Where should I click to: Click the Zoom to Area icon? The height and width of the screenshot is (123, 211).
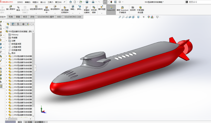coord(123,17)
